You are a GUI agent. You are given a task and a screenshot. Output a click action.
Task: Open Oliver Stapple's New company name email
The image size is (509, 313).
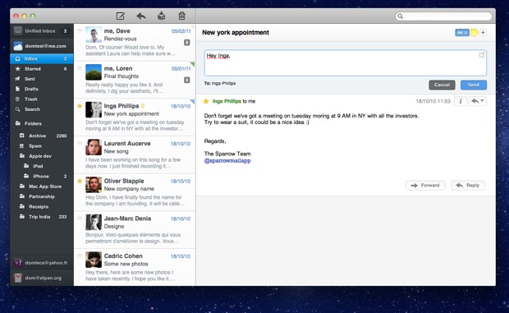click(x=135, y=192)
